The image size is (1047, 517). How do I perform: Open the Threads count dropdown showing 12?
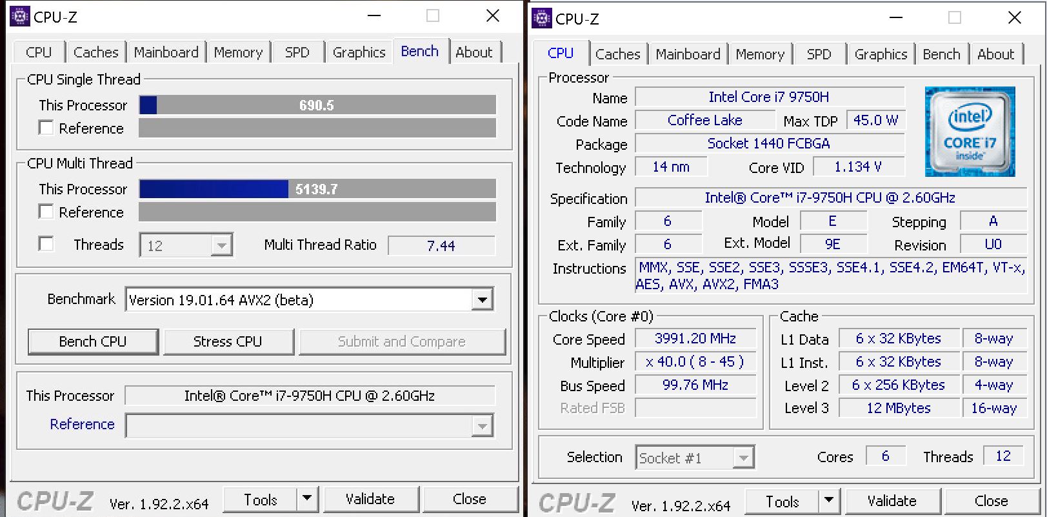click(186, 245)
